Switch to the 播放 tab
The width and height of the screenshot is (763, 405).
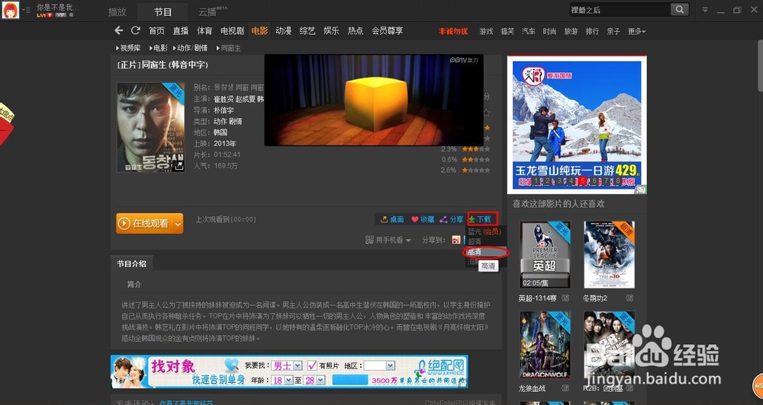pyautogui.click(x=118, y=11)
